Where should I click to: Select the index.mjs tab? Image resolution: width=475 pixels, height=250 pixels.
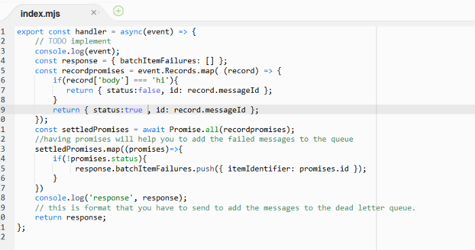point(40,14)
